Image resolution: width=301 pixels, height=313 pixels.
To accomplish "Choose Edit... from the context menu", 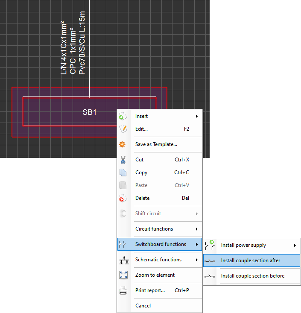I will [x=160, y=129].
